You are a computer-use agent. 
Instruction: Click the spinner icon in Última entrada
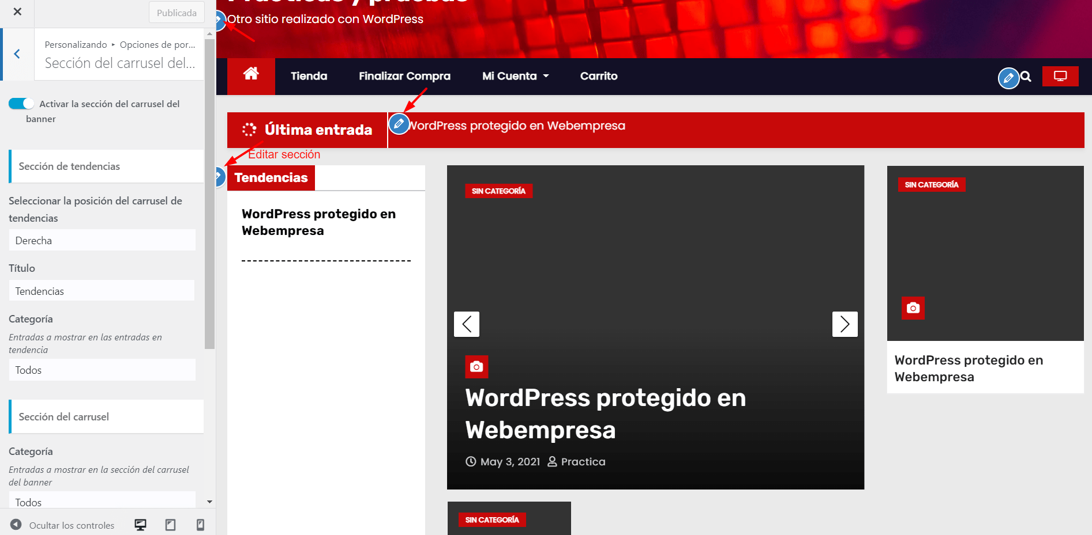pos(249,130)
